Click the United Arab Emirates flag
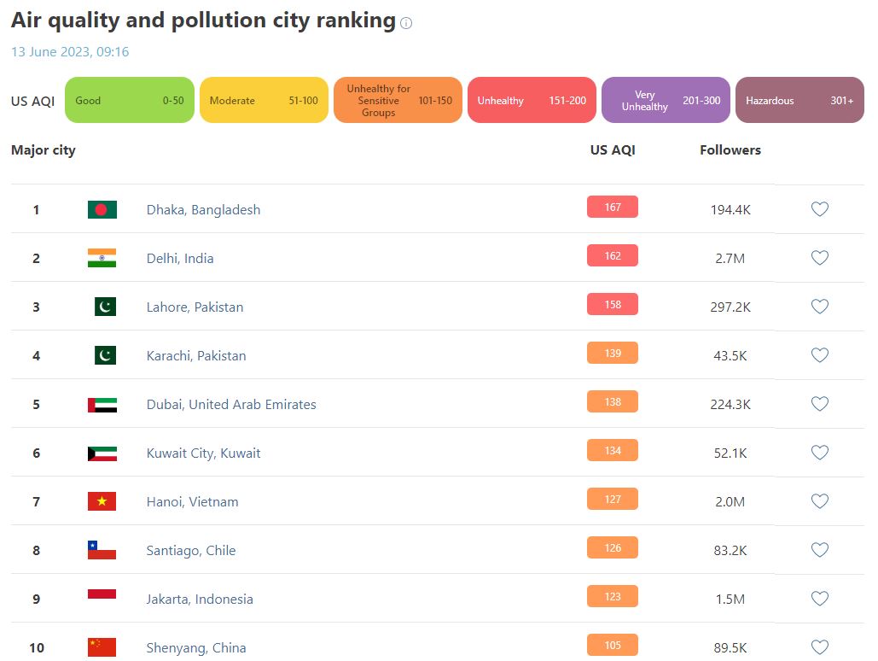The height and width of the screenshot is (661, 878). [102, 404]
